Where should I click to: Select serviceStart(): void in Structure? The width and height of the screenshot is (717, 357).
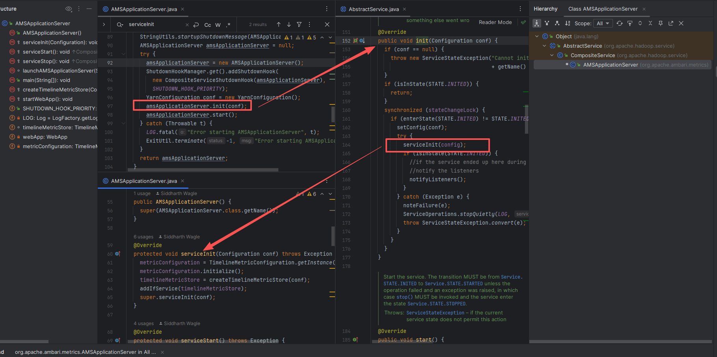pos(46,52)
